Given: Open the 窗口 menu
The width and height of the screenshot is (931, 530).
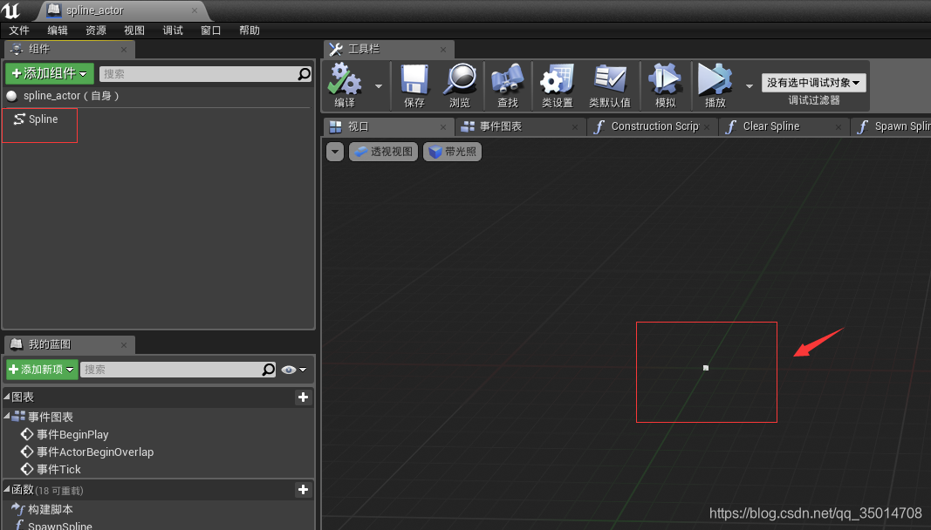Looking at the screenshot, I should click(211, 31).
